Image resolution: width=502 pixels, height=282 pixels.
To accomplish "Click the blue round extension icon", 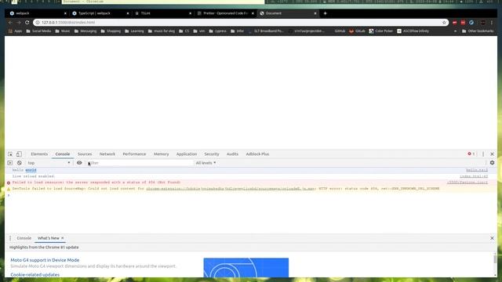I will coord(471,23).
